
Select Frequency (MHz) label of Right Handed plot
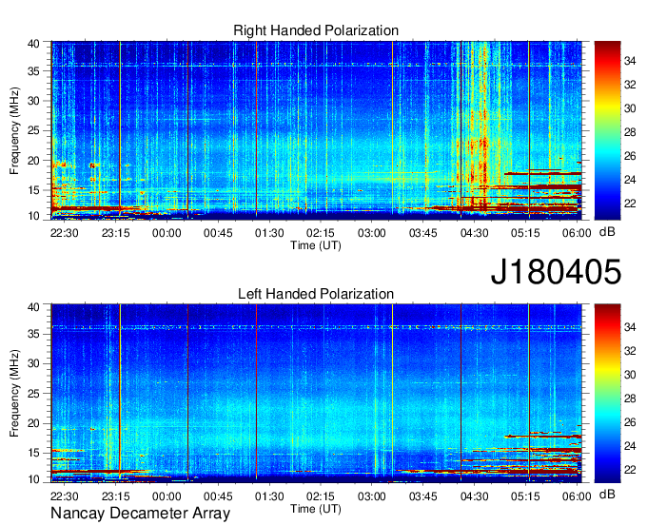pyautogui.click(x=14, y=130)
